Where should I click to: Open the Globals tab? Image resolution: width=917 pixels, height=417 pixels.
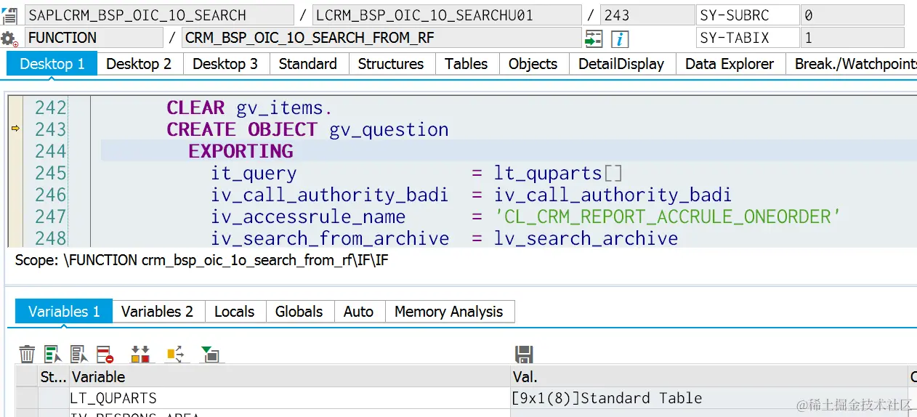(299, 312)
